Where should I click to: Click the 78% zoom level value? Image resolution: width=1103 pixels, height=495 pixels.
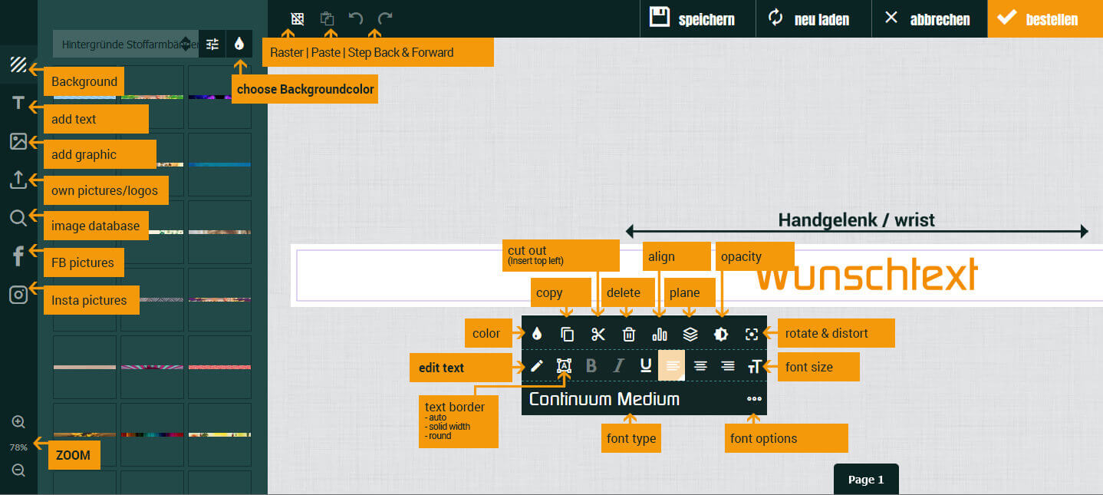tap(18, 447)
